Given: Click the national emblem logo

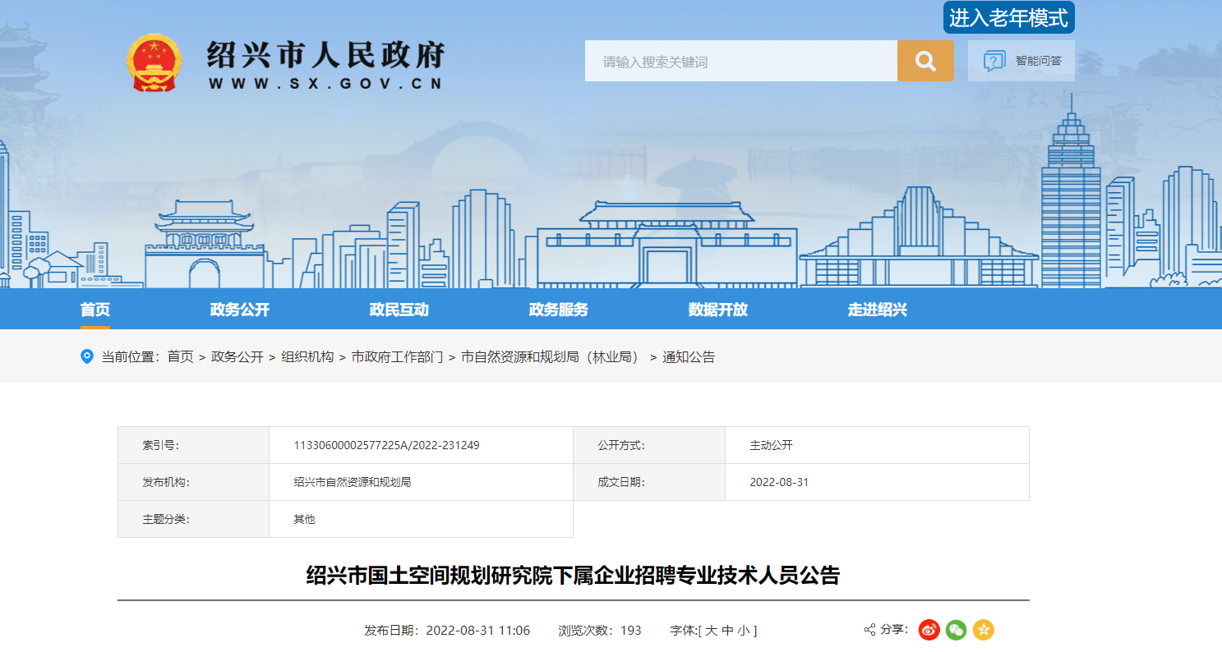Looking at the screenshot, I should click(154, 62).
